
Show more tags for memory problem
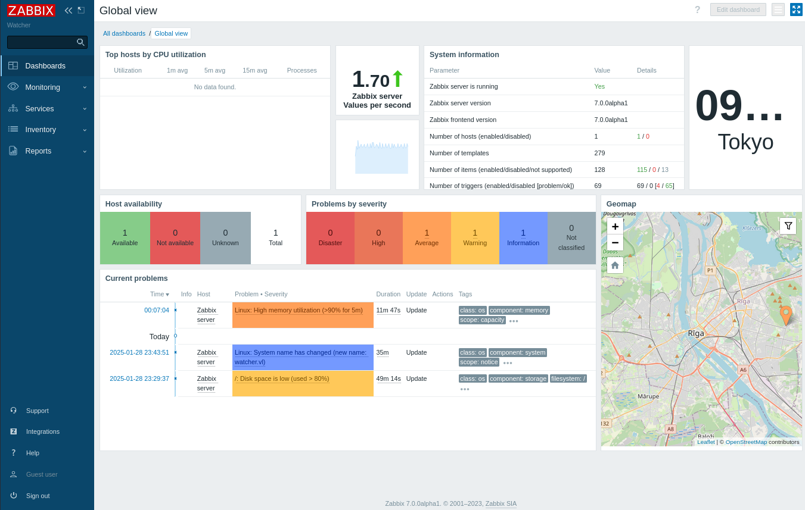tap(514, 321)
